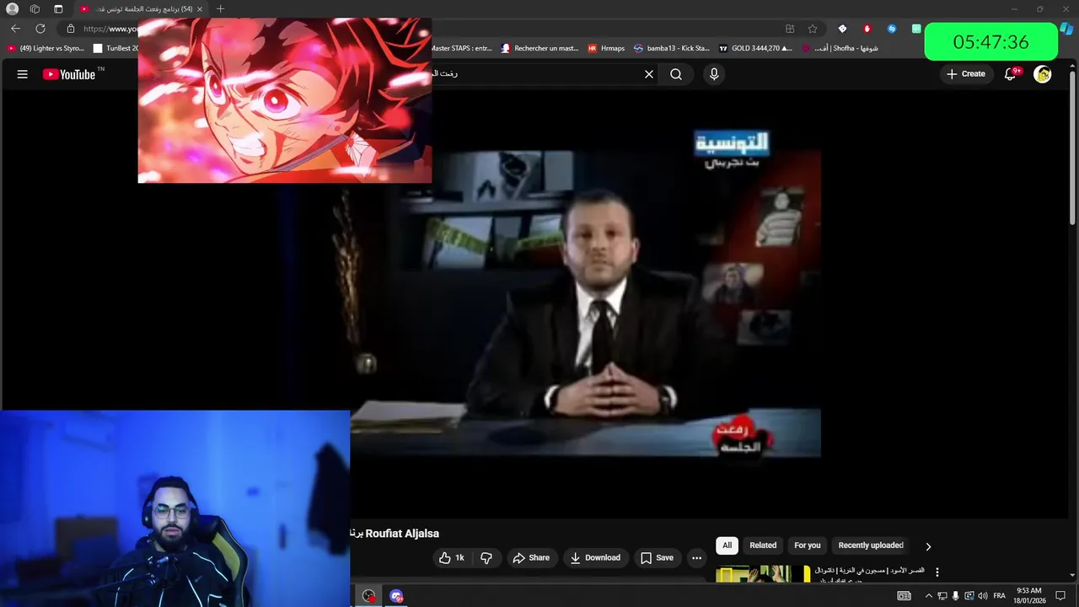1079x607 pixels.
Task: Go to the YouTube home logo
Action: pos(69,74)
